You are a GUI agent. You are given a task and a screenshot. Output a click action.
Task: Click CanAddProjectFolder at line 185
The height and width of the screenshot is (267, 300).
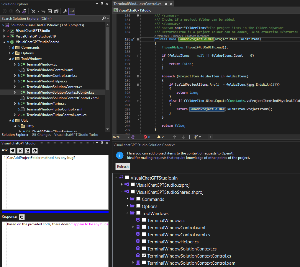(x=196, y=39)
